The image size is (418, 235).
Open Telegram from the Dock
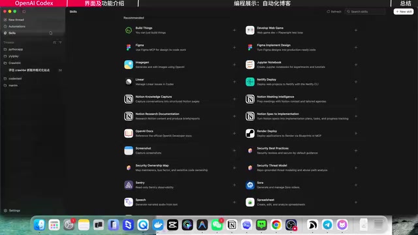coord(327,225)
